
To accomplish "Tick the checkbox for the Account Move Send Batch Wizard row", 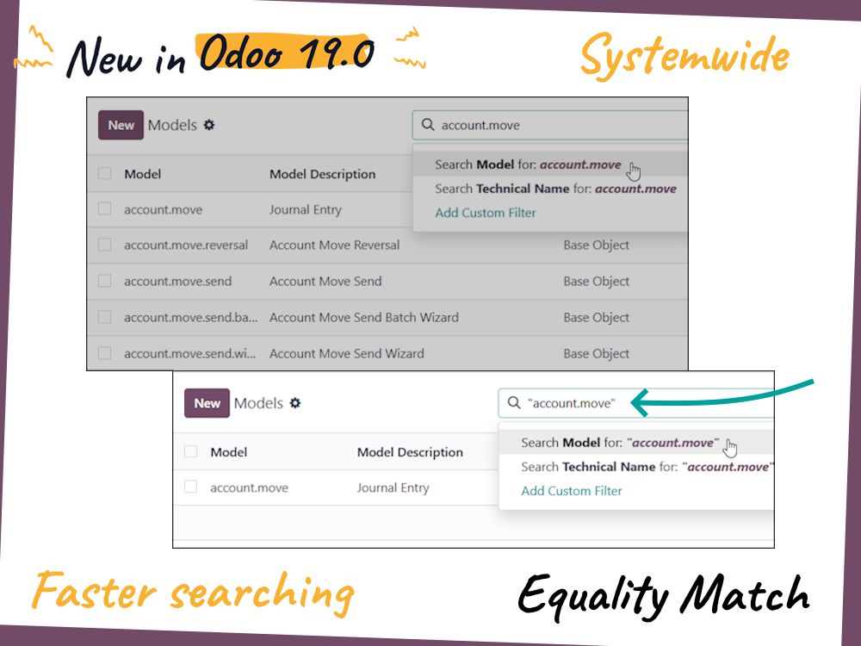I will [x=104, y=317].
